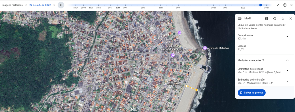Click the Imagens históricas label
Image resolution: width=295 pixels, height=112 pixels.
coord(12,5)
